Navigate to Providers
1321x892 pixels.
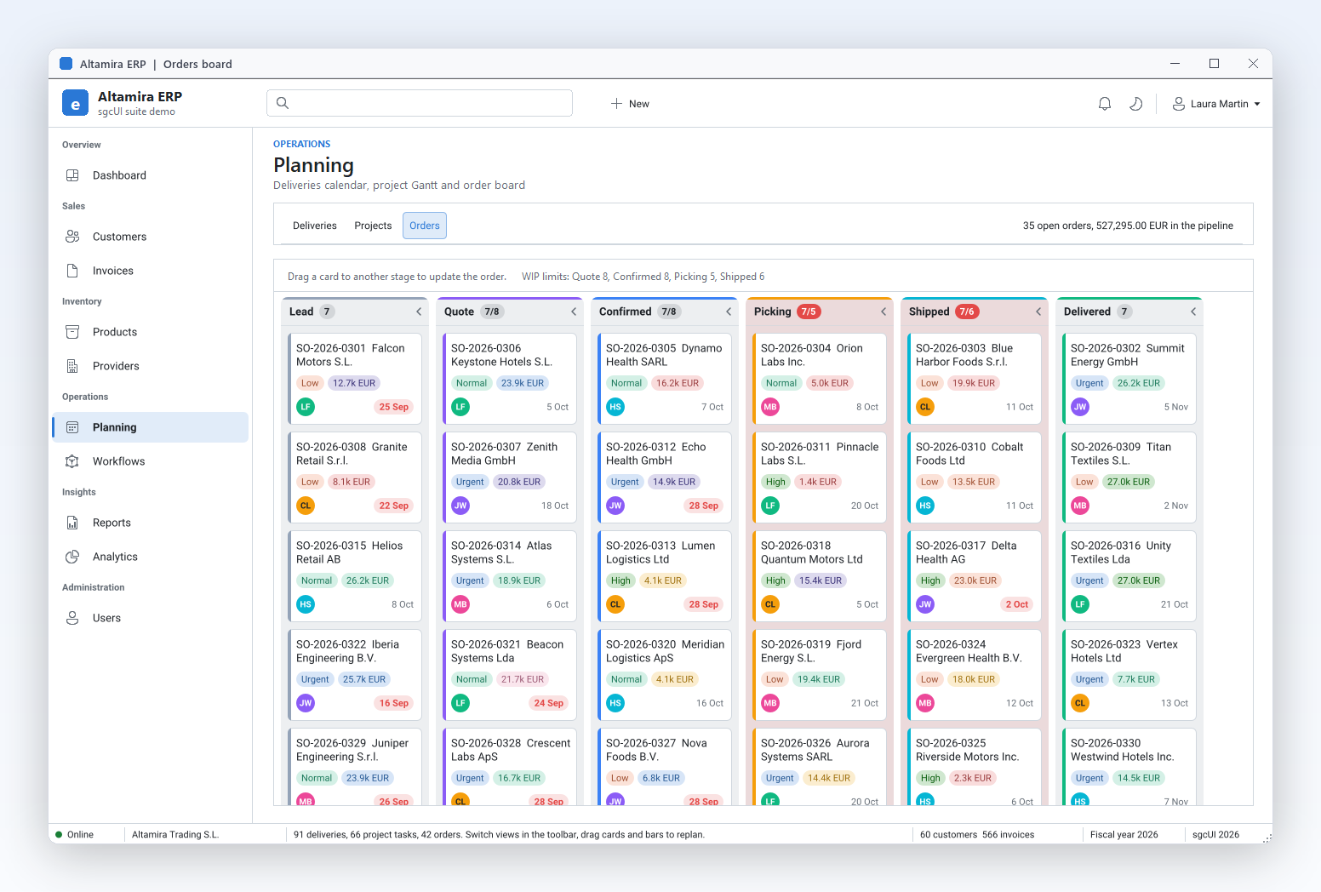(151, 366)
